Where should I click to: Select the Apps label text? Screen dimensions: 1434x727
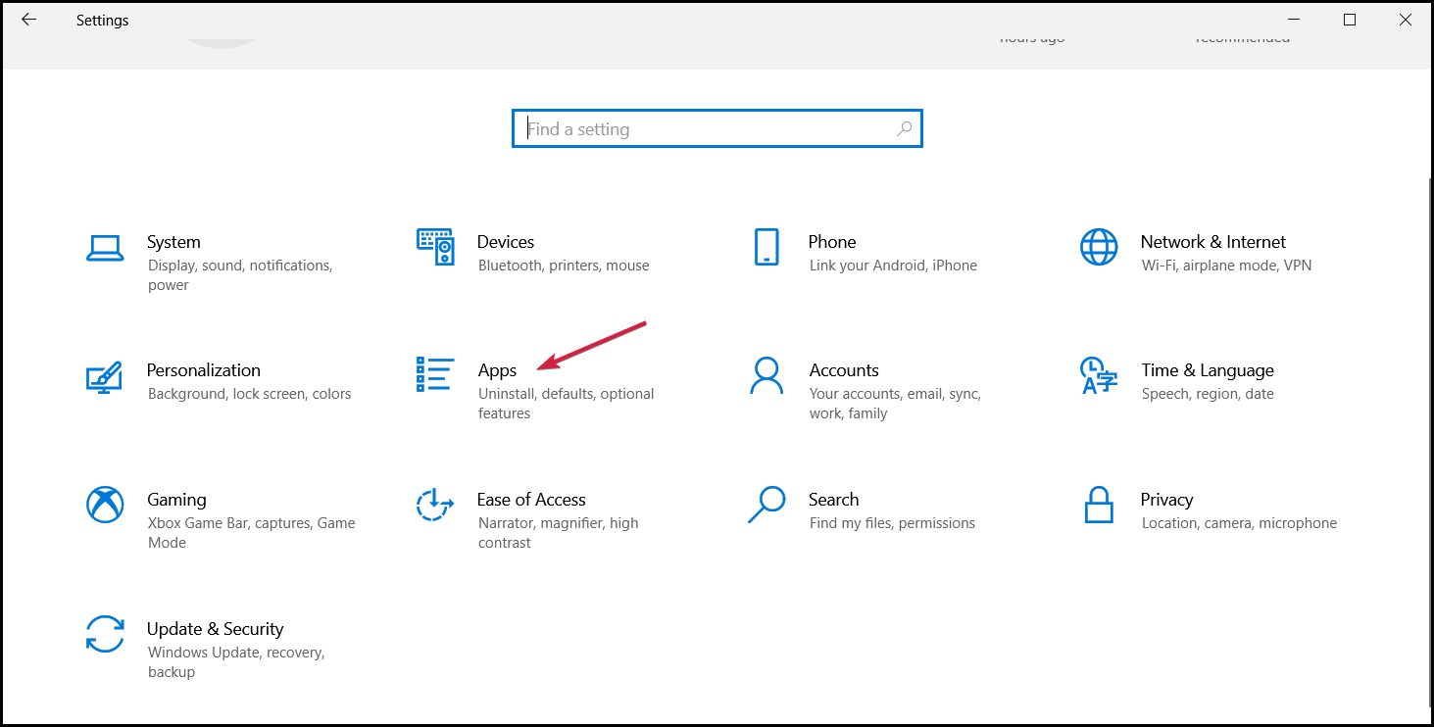point(498,370)
